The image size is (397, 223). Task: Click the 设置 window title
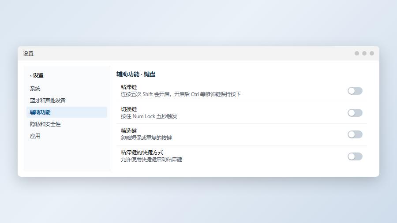coord(28,54)
